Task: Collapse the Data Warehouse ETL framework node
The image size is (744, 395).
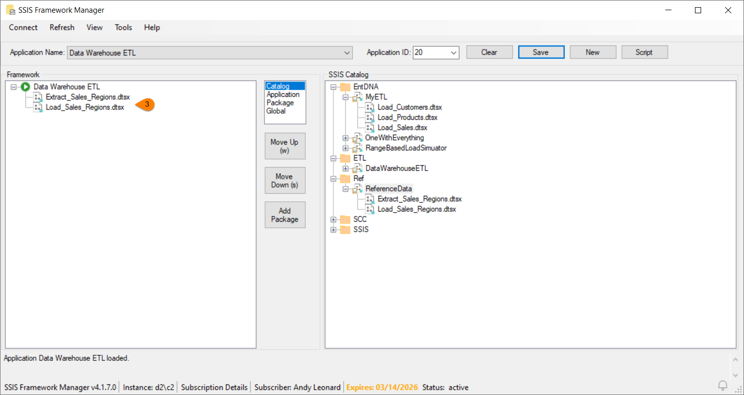Action: [x=14, y=87]
